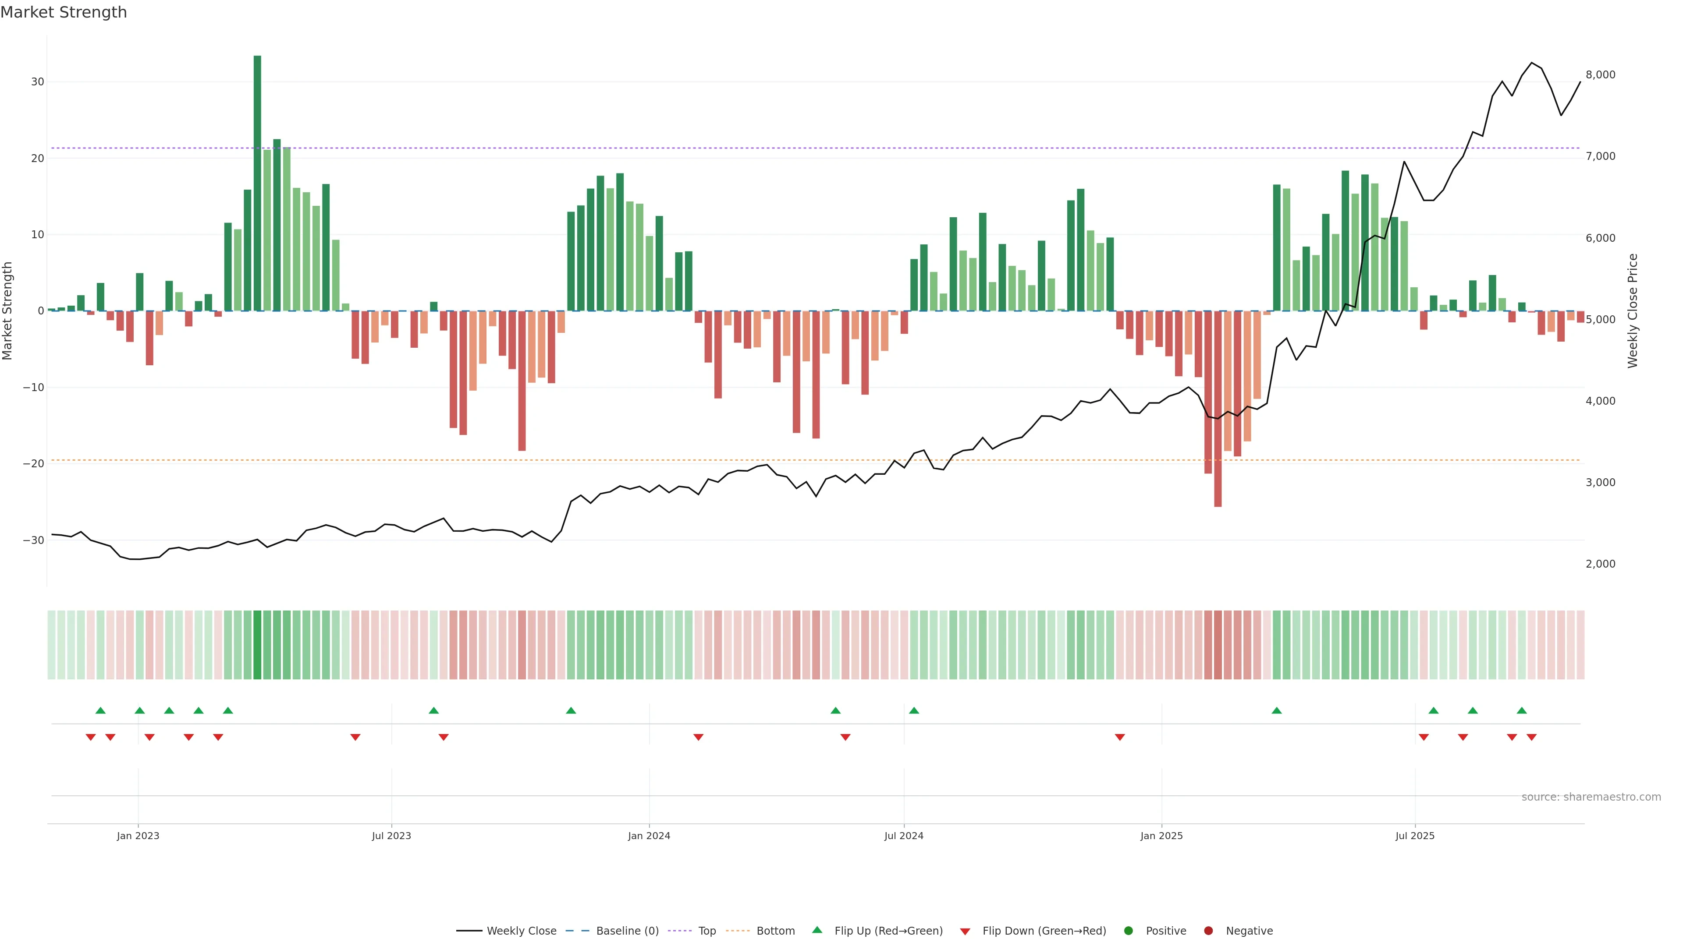
Task: Click the source: sharemaestro.com text
Action: 1591,797
